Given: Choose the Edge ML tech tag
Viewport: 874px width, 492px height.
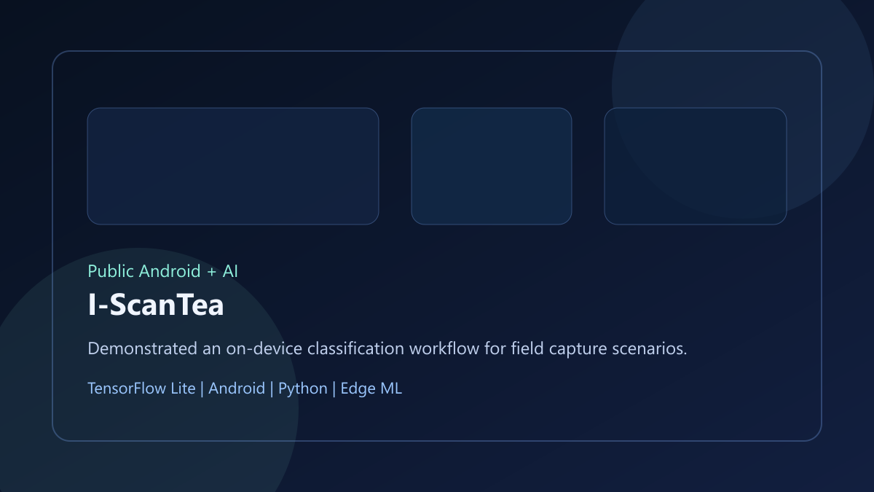Looking at the screenshot, I should point(371,388).
